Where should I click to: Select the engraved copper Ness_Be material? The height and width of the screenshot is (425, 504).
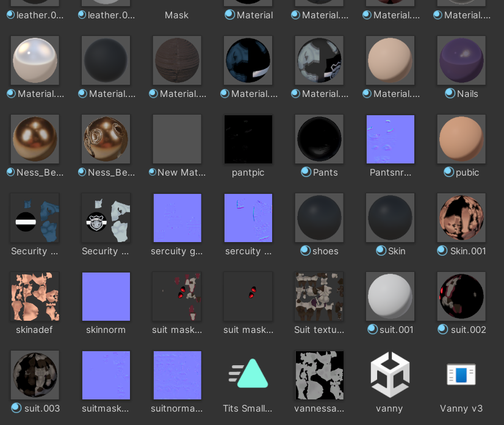[x=106, y=139]
